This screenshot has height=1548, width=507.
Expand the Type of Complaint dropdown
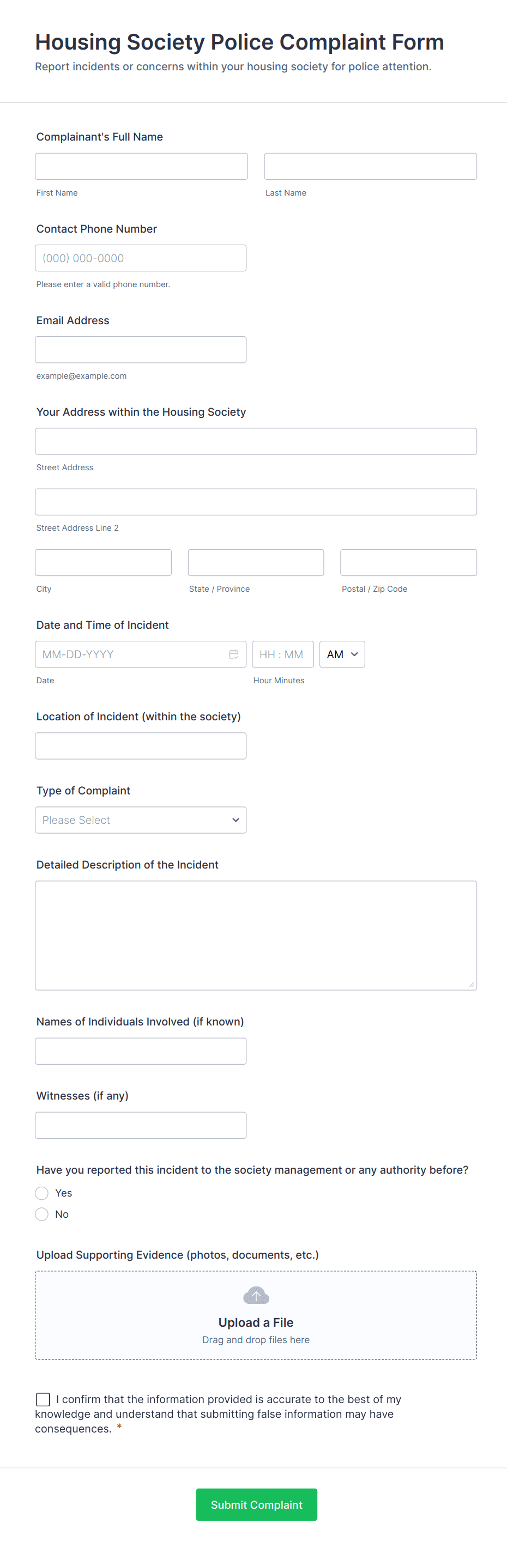point(140,819)
